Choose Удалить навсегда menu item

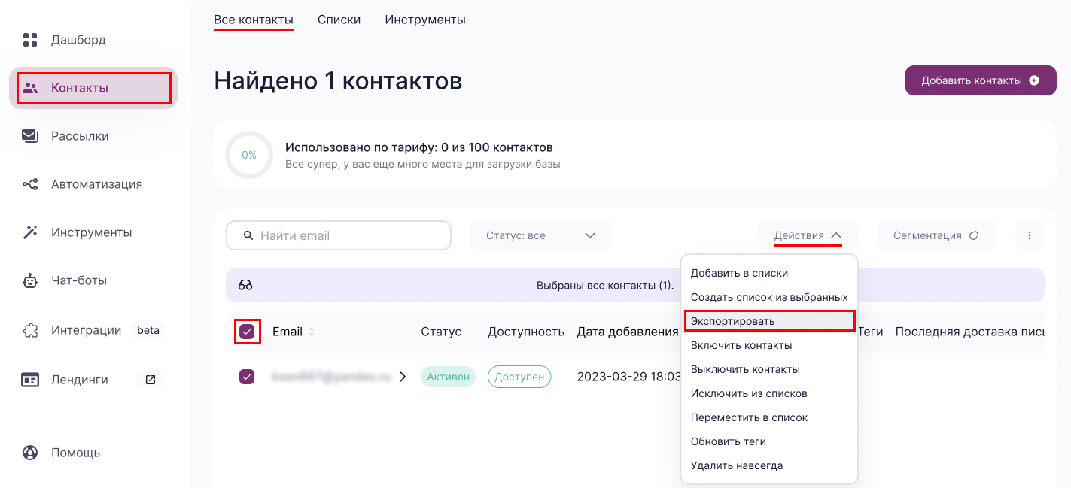[769, 465]
